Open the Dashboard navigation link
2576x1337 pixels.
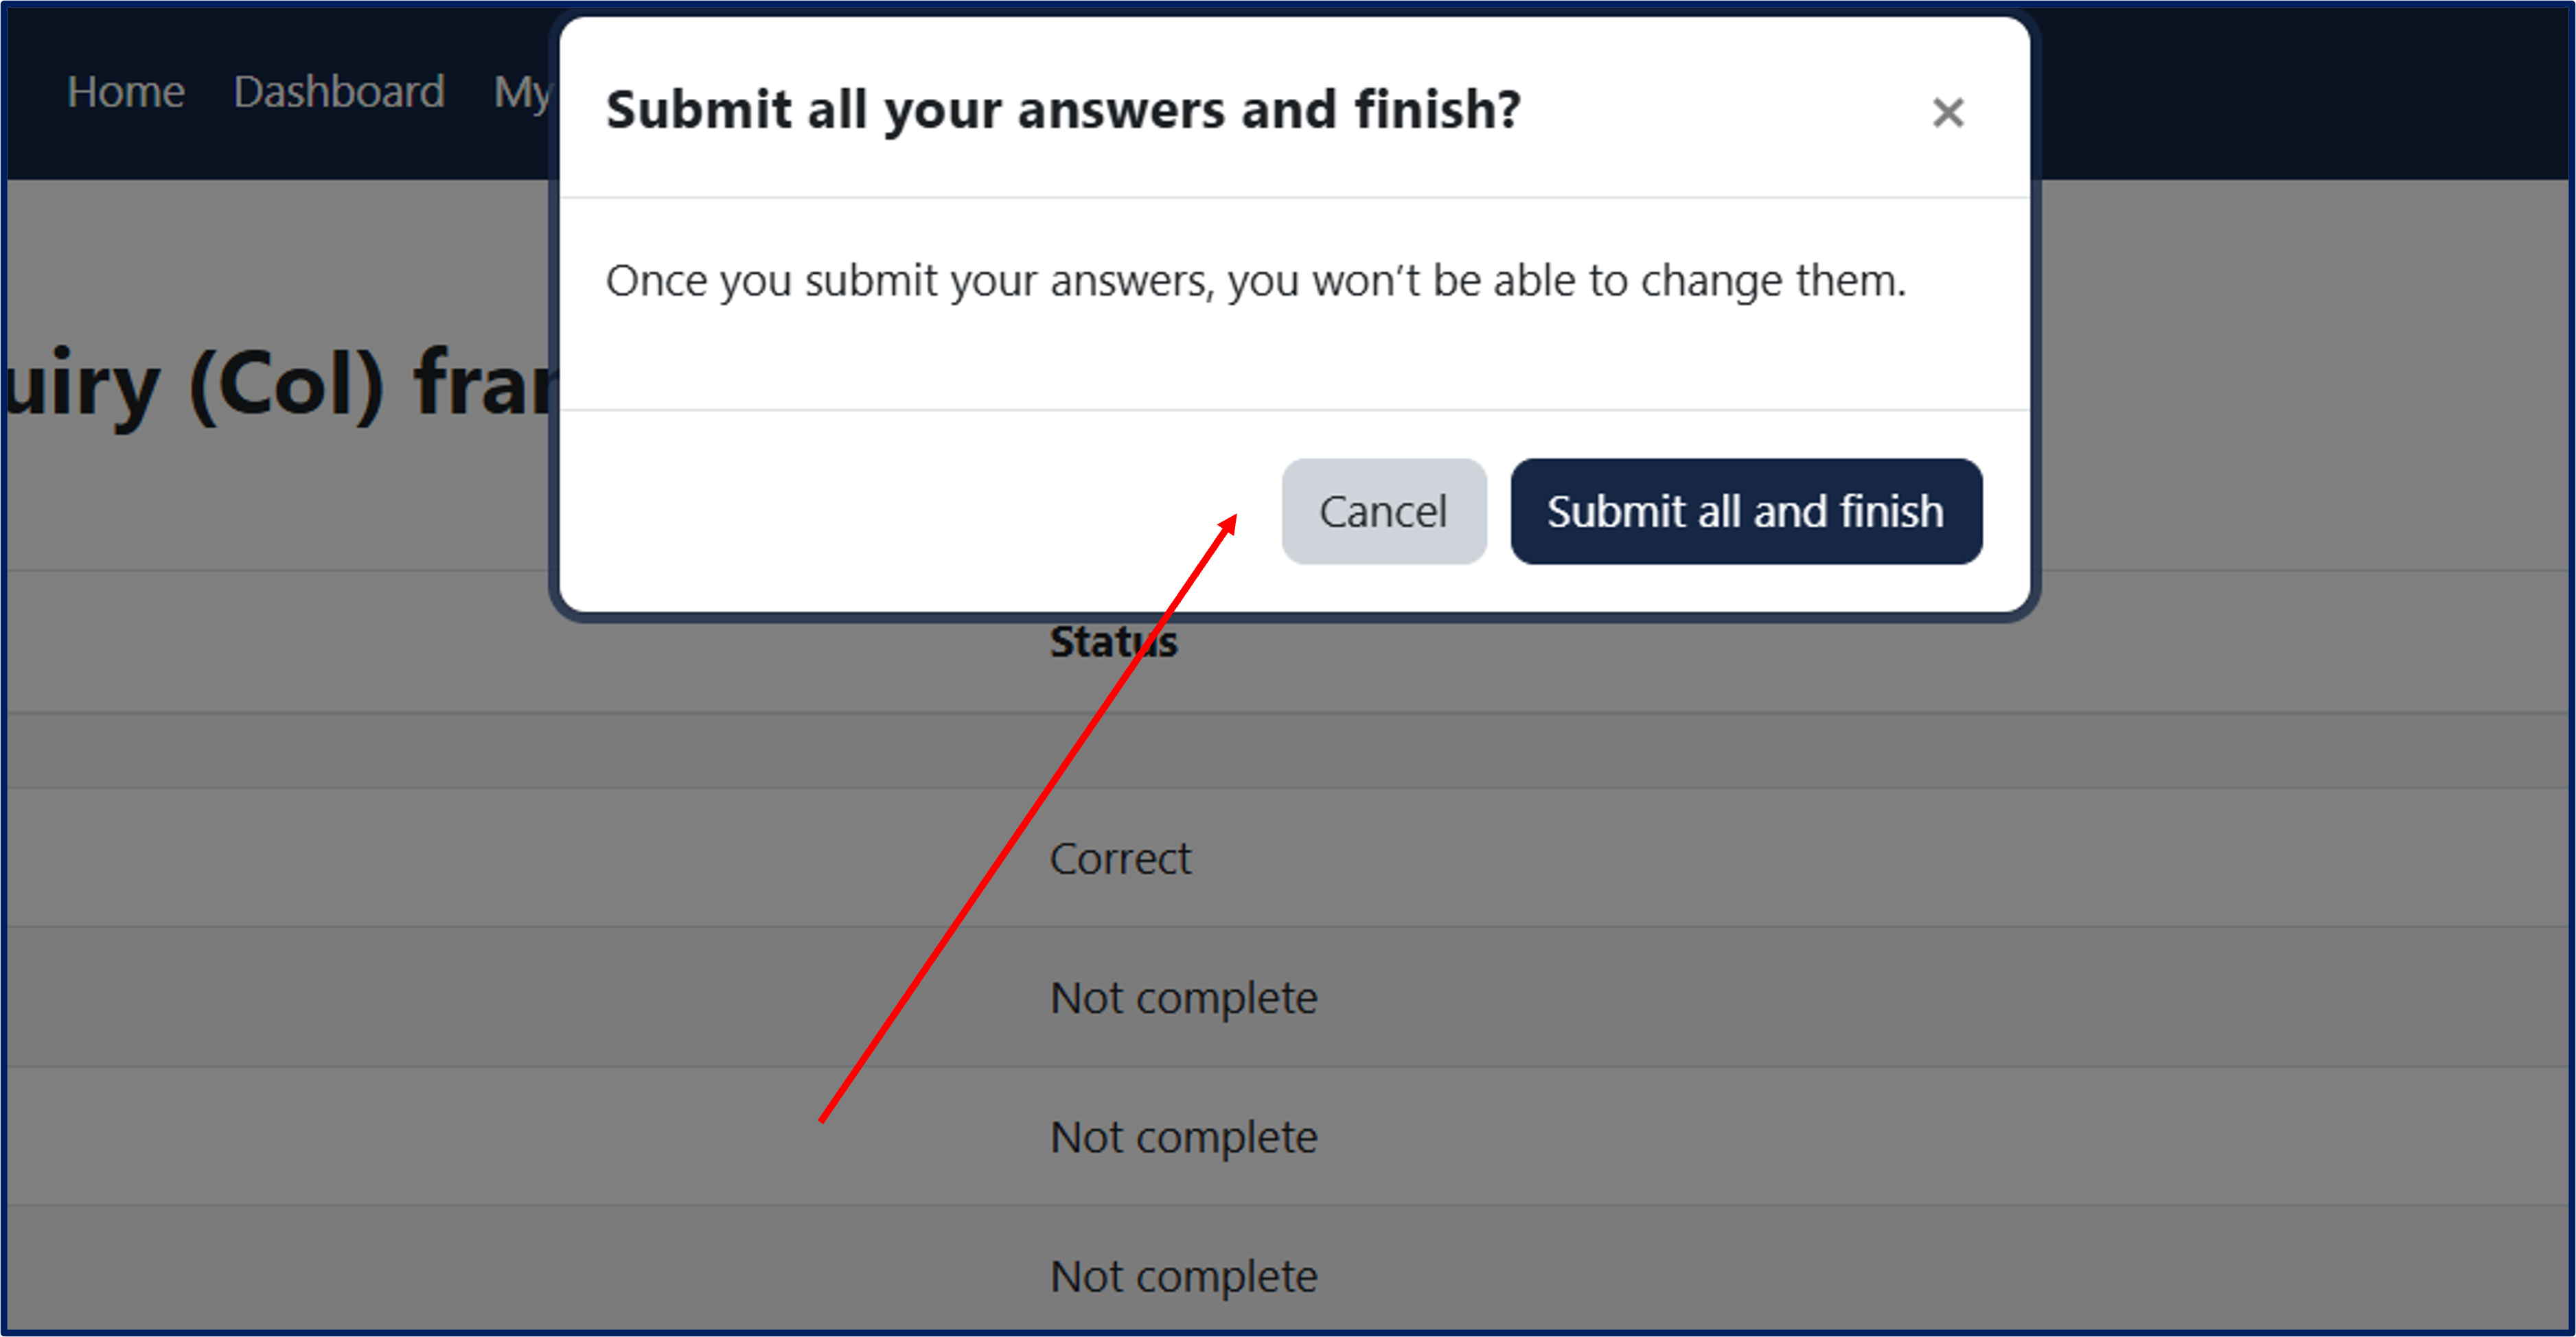pyautogui.click(x=339, y=92)
